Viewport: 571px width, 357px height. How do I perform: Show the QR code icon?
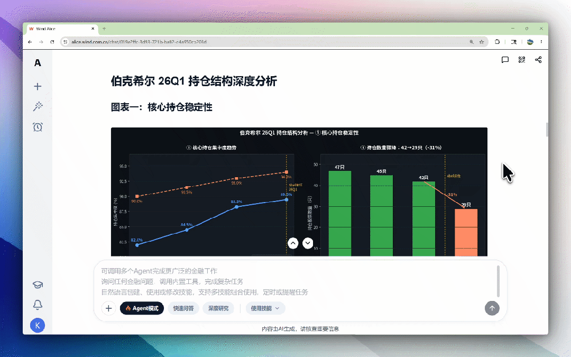click(521, 60)
